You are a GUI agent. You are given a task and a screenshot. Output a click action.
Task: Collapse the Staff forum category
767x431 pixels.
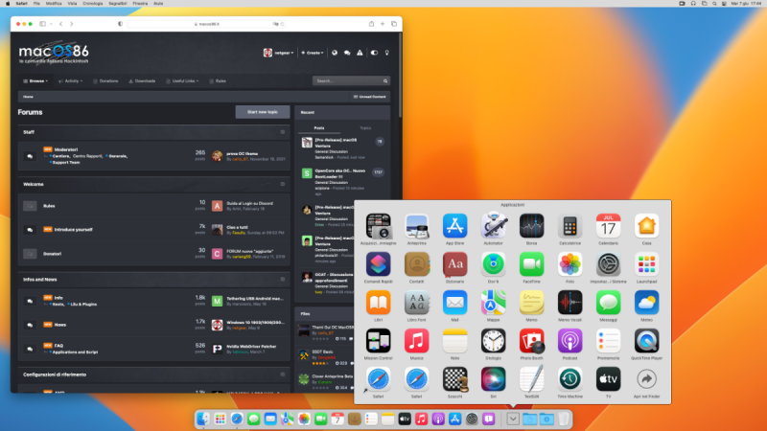tap(283, 132)
